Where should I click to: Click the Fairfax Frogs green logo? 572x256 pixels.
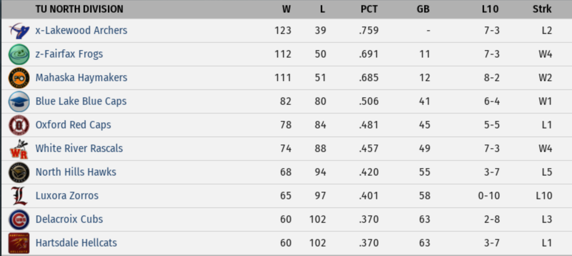point(19,54)
